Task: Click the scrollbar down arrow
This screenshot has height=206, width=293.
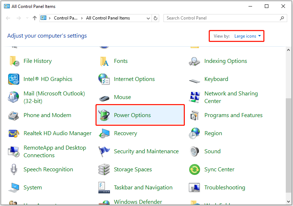Action: coord(288,202)
